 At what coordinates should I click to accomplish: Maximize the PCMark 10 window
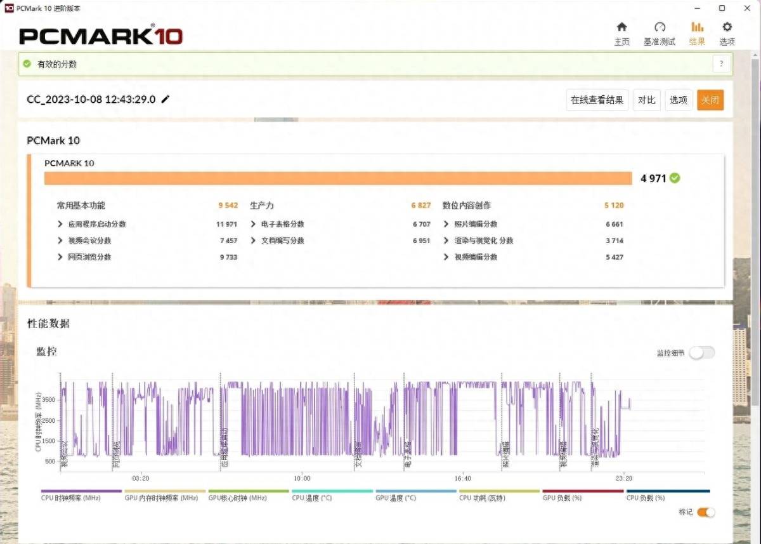pyautogui.click(x=722, y=8)
